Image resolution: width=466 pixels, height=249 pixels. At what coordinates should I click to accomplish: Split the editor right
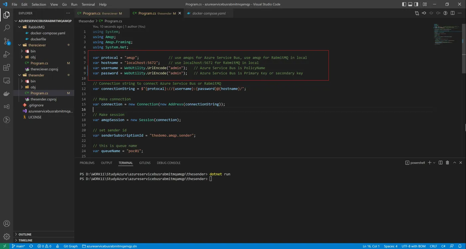pyautogui.click(x=453, y=13)
